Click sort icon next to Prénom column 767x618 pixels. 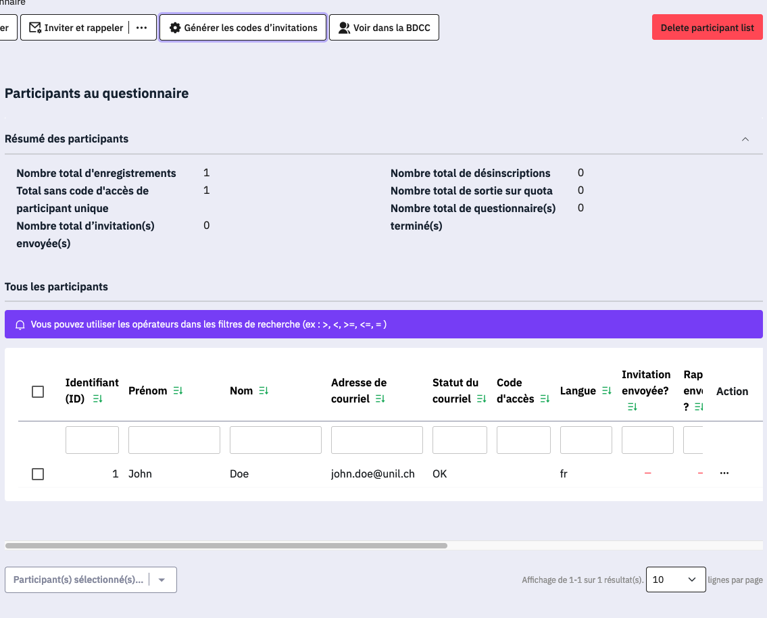coord(178,391)
